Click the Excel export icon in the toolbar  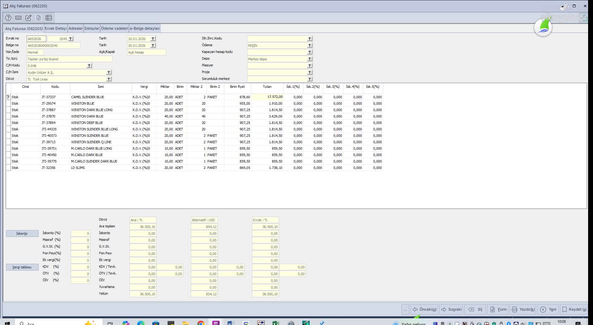pos(39,18)
